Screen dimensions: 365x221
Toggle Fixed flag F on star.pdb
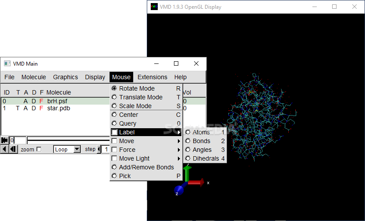click(41, 108)
